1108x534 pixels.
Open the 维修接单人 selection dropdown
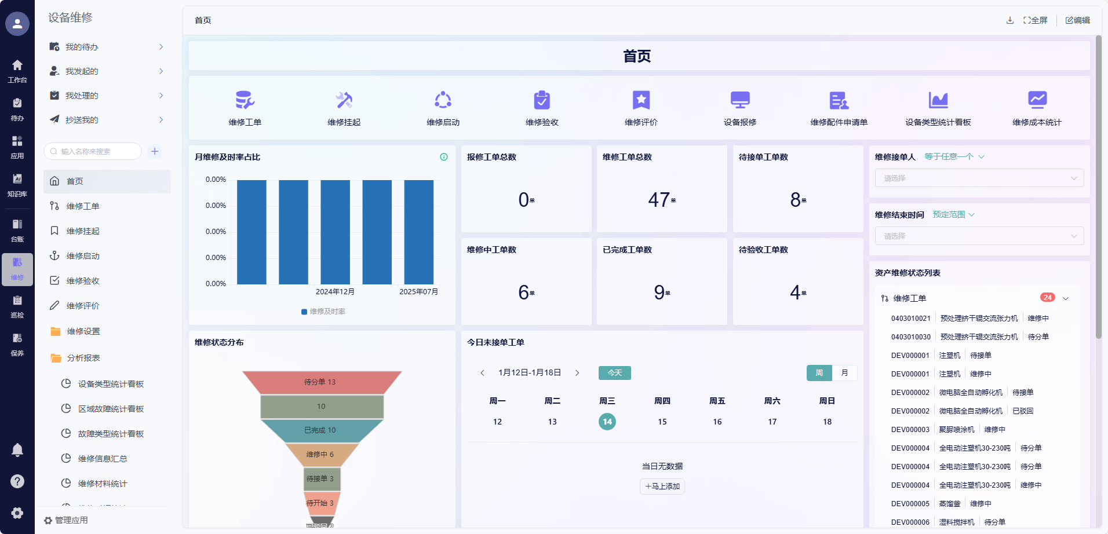tap(979, 178)
